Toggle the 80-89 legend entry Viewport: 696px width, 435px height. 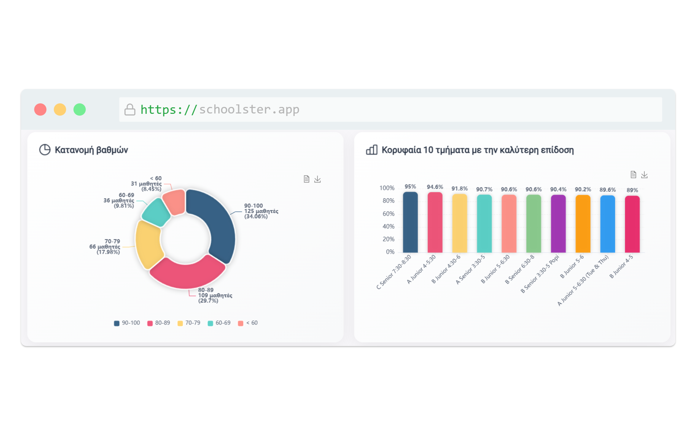159,323
